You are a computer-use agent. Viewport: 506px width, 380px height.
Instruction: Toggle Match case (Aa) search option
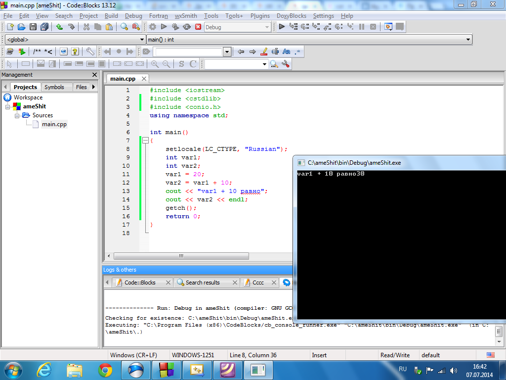click(x=286, y=51)
